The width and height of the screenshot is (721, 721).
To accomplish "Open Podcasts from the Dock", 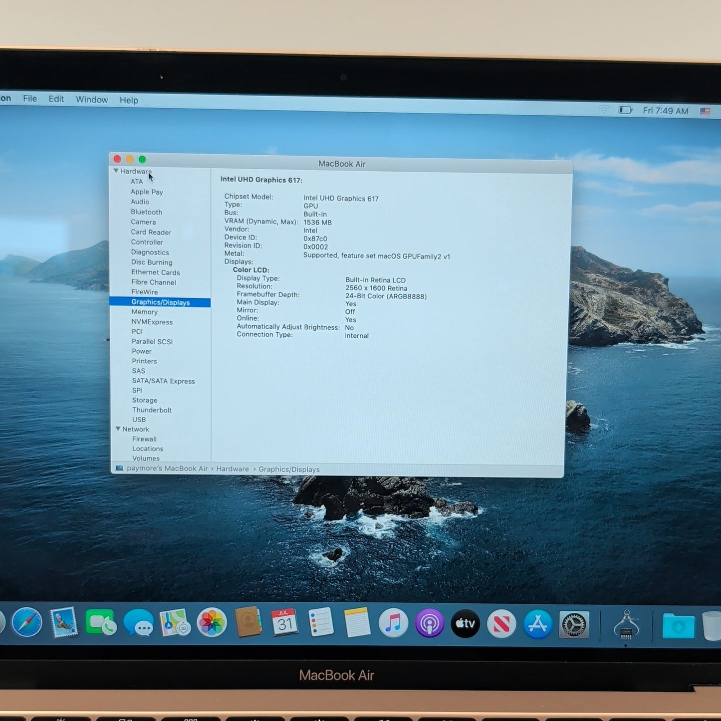I will [x=430, y=623].
